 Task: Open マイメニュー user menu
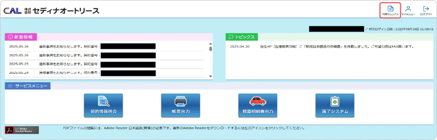tap(408, 10)
